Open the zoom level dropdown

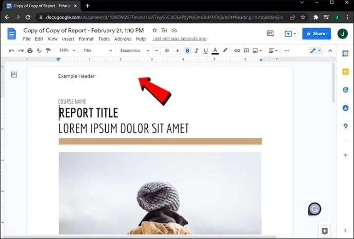(x=67, y=51)
